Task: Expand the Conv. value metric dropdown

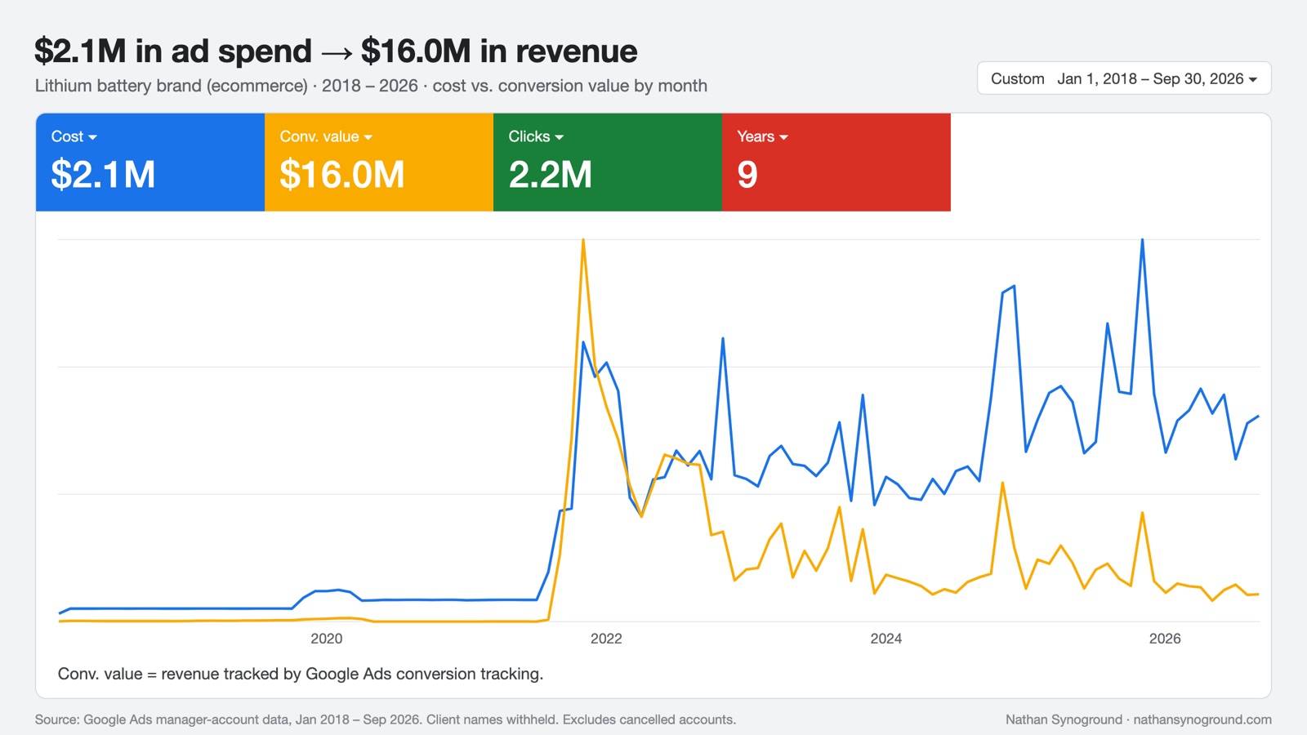Action: [x=326, y=136]
